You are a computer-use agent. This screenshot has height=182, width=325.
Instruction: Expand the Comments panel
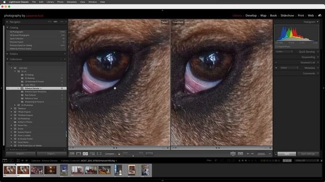[318, 73]
